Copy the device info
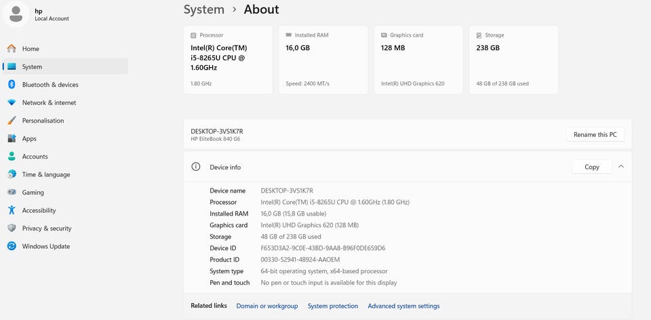 (591, 167)
